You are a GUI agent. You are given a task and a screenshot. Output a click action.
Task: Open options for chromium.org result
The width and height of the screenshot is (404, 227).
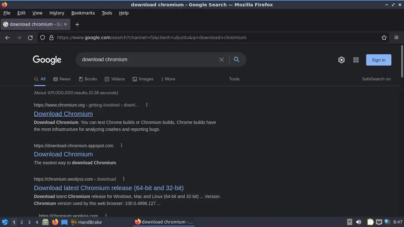(x=146, y=105)
